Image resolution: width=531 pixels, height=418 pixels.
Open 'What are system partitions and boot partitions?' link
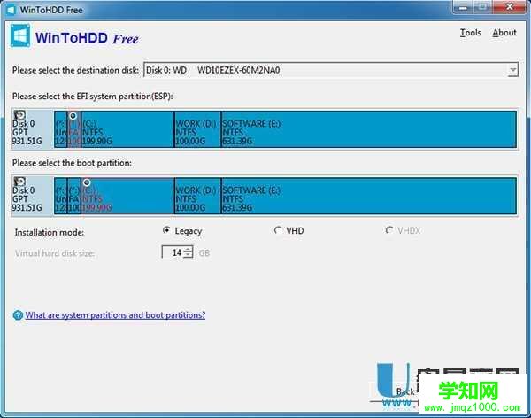(x=115, y=315)
